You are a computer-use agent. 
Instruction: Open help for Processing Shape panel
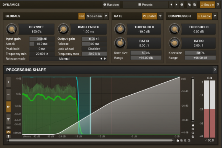click(x=215, y=70)
